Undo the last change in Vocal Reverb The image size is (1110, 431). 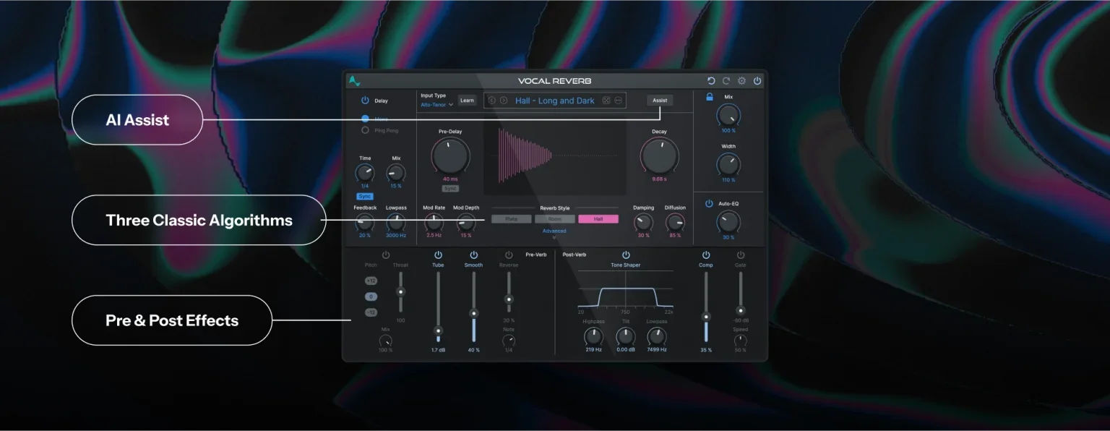click(x=711, y=81)
